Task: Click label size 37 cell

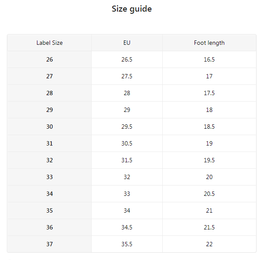Action: pyautogui.click(x=50, y=244)
